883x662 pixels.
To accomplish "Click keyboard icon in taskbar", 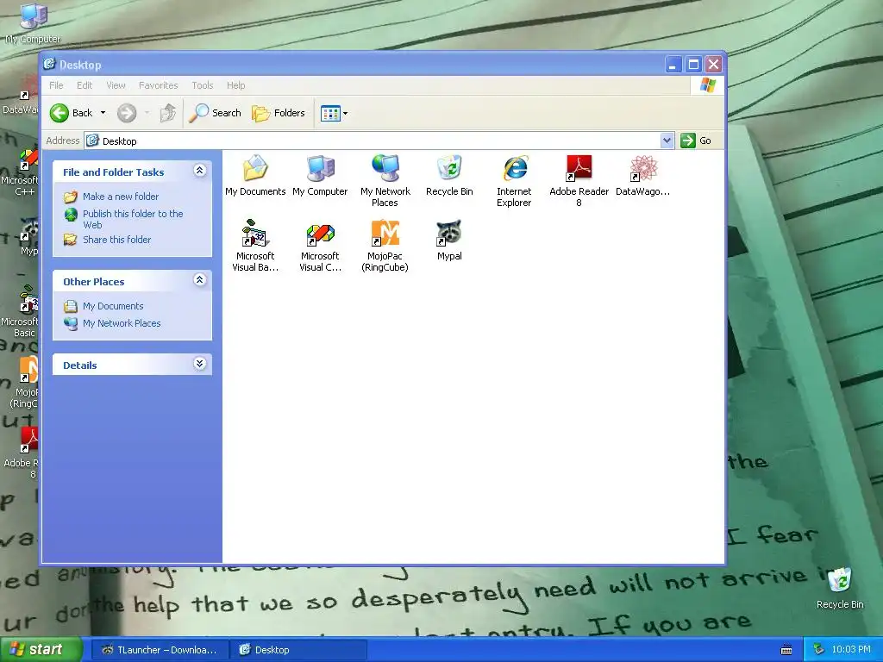I will click(786, 650).
